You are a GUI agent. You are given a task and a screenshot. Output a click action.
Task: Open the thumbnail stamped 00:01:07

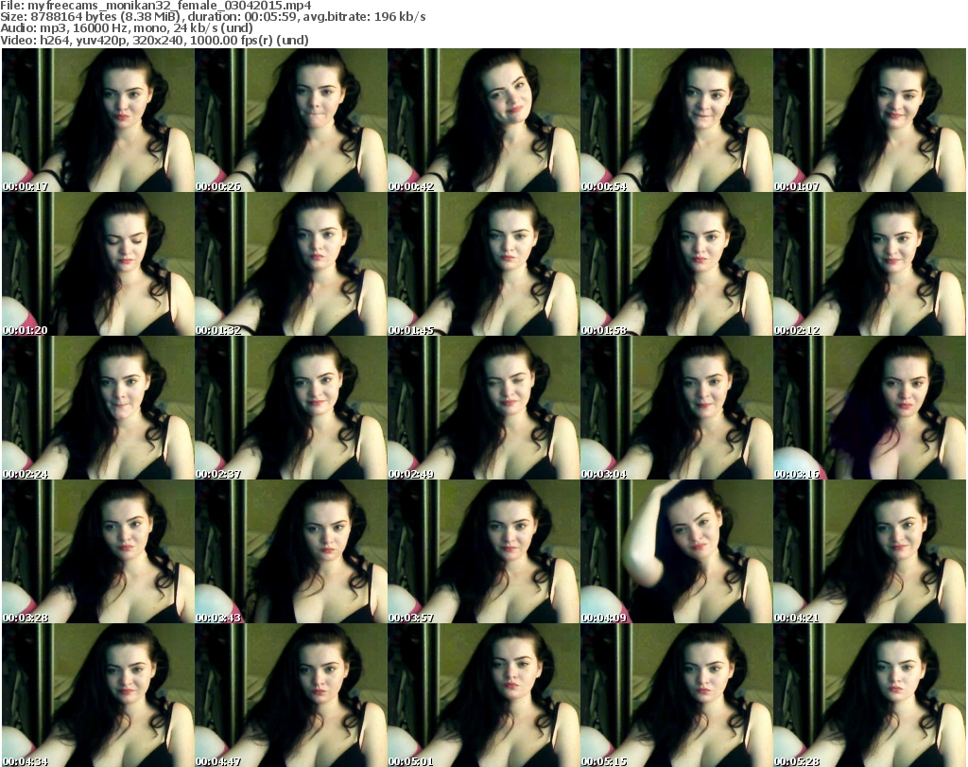pyautogui.click(x=870, y=121)
